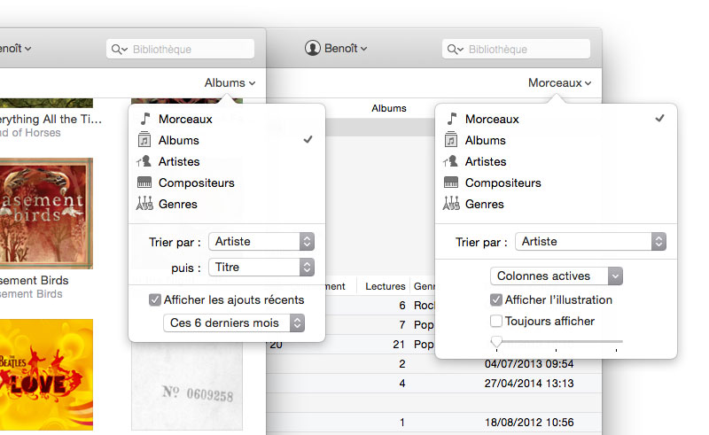Click the Genres icon in right popover

pyautogui.click(x=451, y=204)
